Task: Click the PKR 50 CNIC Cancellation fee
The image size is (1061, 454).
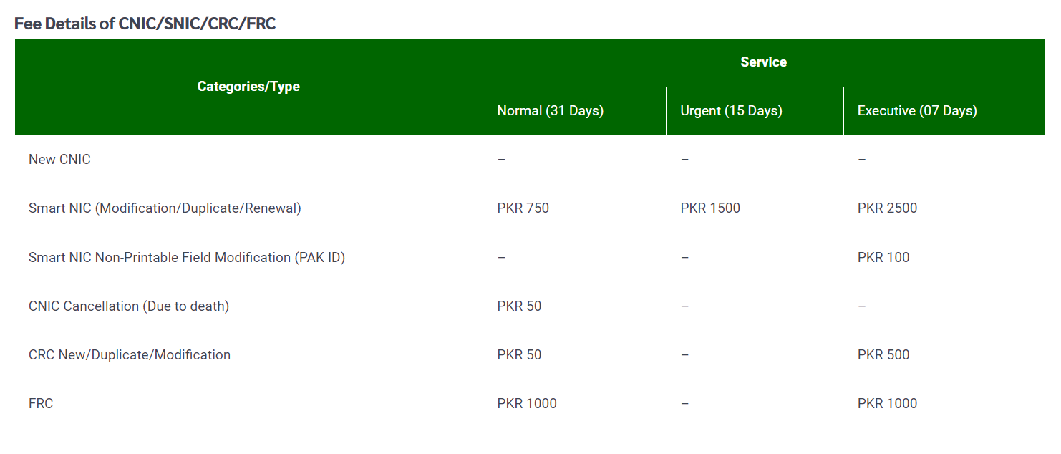Action: tap(519, 306)
